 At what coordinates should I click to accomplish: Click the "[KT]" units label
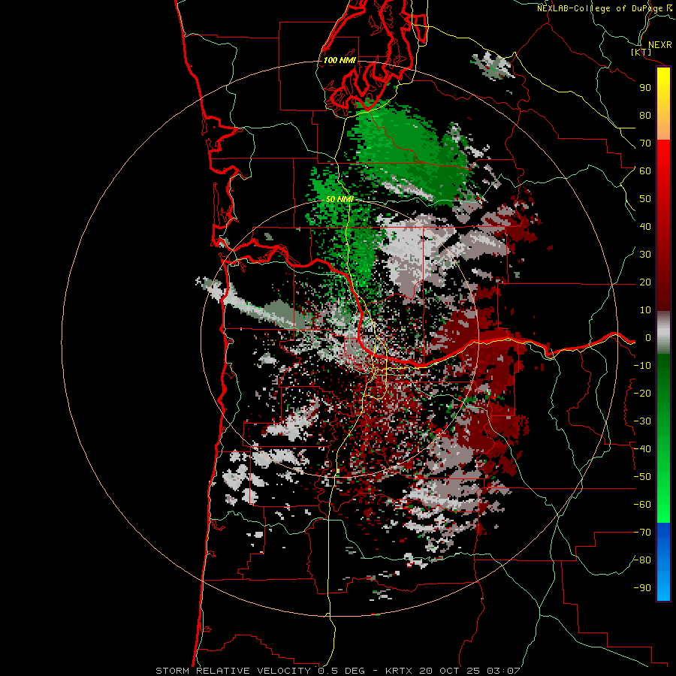click(641, 52)
